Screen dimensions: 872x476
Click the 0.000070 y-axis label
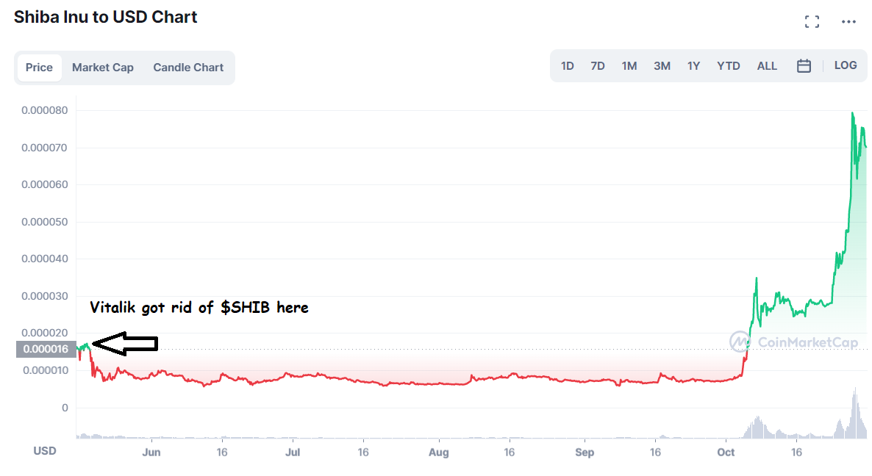(45, 148)
